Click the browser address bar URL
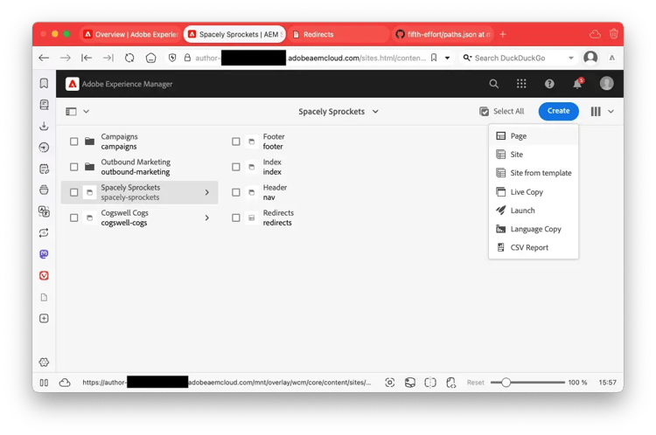This screenshot has width=656, height=435. [311, 58]
